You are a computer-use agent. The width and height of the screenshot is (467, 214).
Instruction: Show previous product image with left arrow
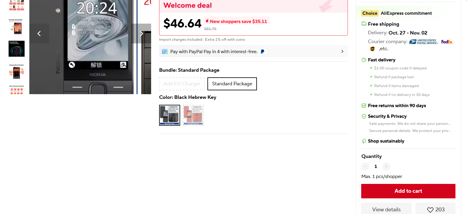tap(39, 34)
